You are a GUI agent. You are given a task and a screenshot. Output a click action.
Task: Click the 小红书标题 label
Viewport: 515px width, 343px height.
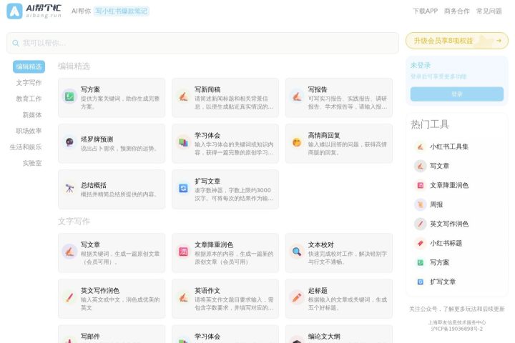446,243
